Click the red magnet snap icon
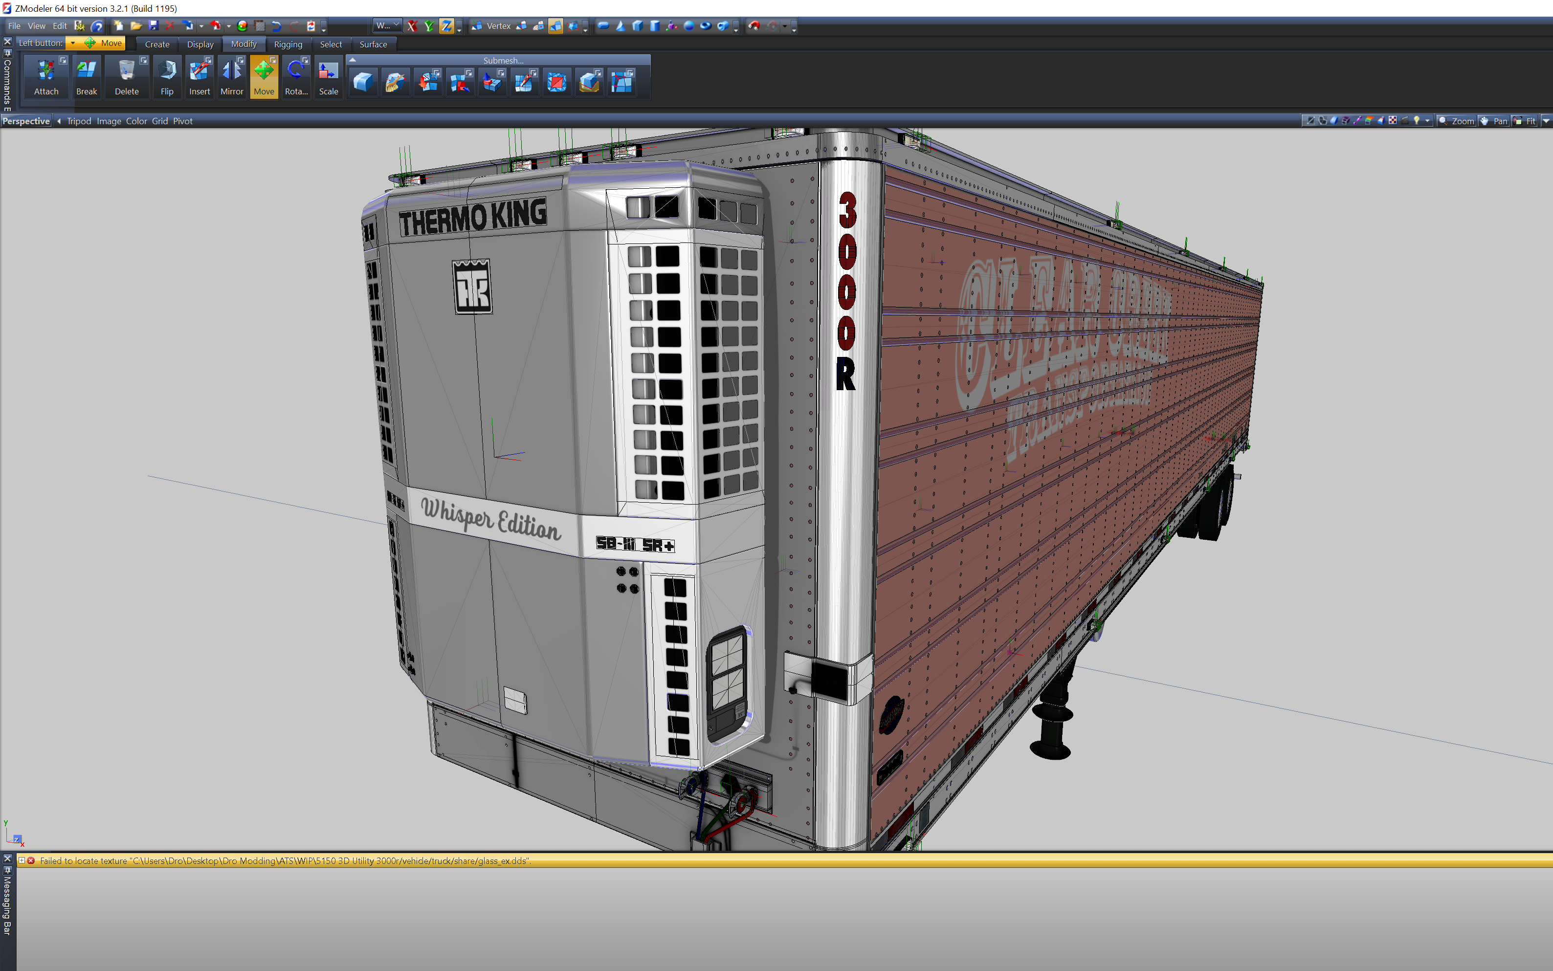The height and width of the screenshot is (971, 1553). coord(754,26)
